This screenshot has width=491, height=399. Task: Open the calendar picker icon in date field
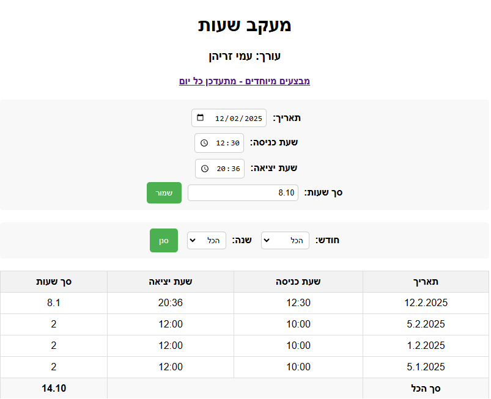pos(201,118)
